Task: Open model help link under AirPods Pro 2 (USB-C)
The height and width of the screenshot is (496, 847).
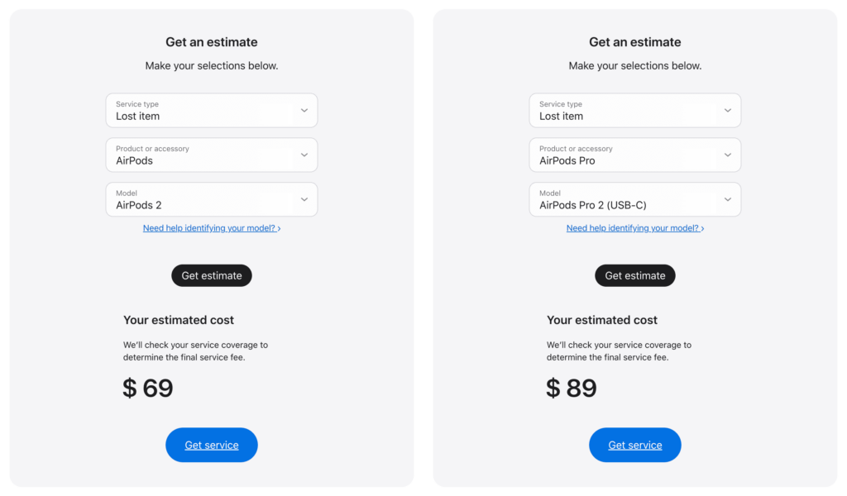Action: click(x=635, y=228)
